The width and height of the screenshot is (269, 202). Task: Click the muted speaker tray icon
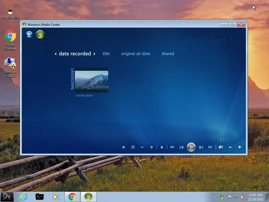click(x=242, y=197)
